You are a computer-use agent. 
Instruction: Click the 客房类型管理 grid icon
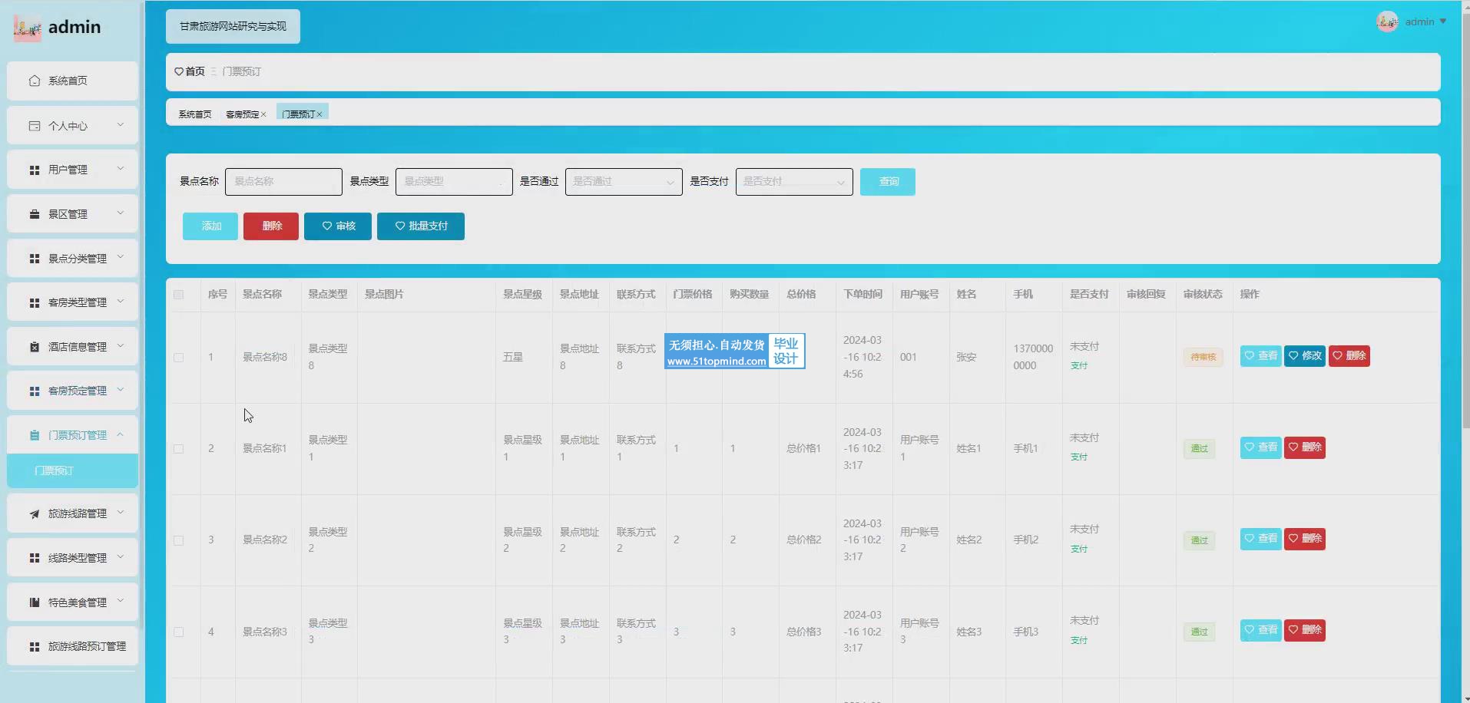click(x=35, y=302)
